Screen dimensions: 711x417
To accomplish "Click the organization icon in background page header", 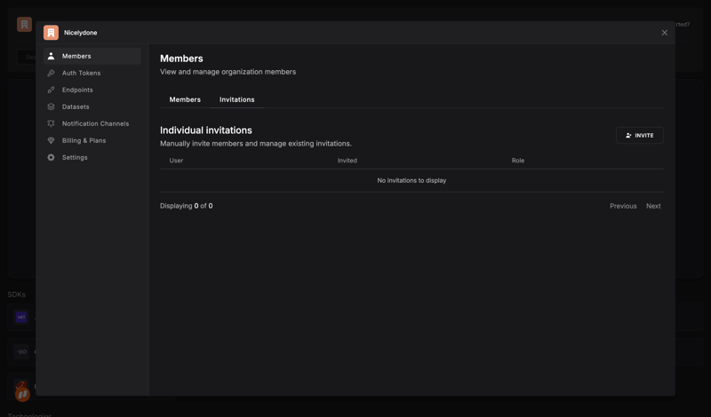I will (x=25, y=25).
